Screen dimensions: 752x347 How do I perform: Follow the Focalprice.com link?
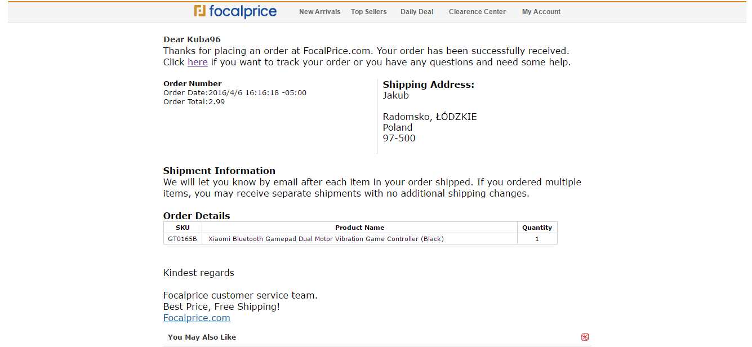click(197, 318)
